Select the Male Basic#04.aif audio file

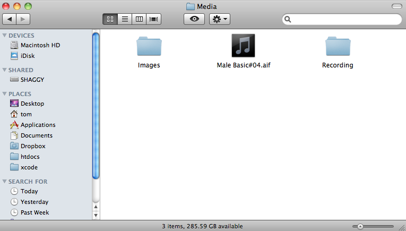243,46
